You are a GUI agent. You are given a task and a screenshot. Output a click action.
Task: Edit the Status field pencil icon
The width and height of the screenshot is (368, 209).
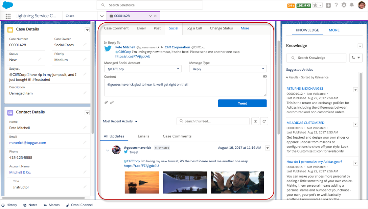point(40,59)
